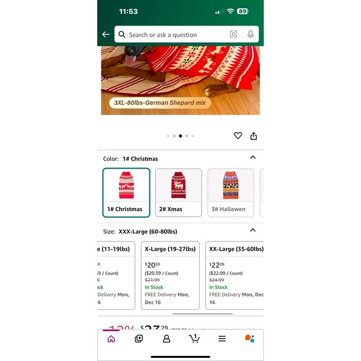Select the 3# Hallowen color option
Image resolution: width=361 pixels, height=361 pixels.
pos(231,192)
